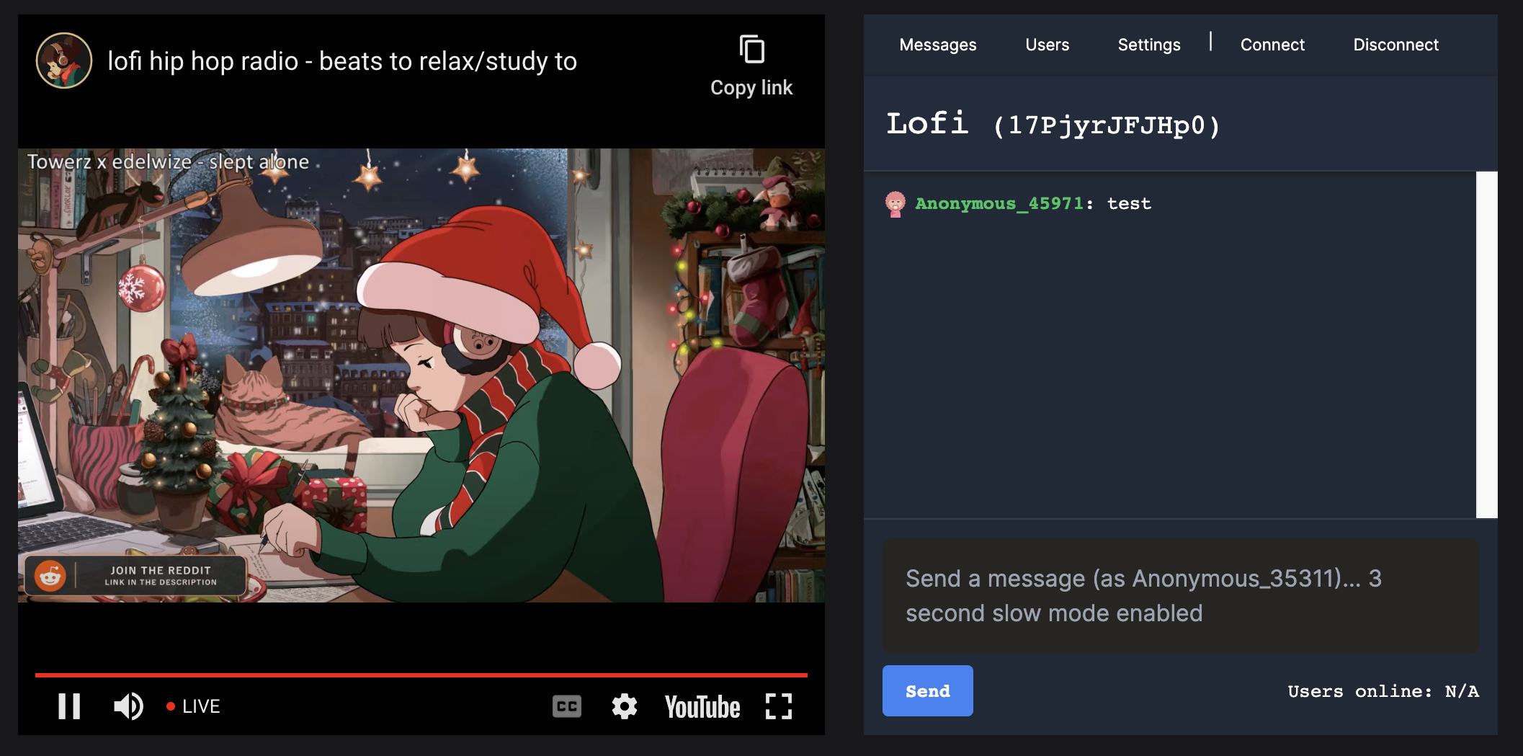Jump to LIVE indicator
The height and width of the screenshot is (756, 1523).
click(193, 706)
